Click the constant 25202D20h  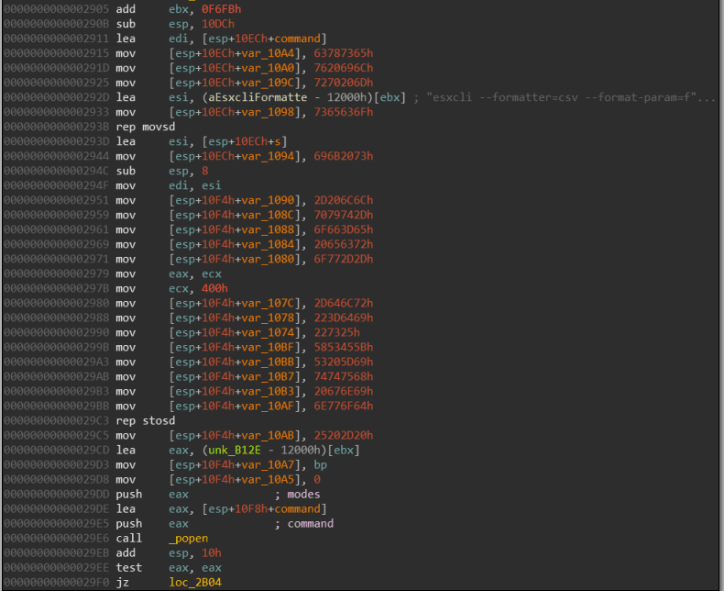[x=344, y=435]
